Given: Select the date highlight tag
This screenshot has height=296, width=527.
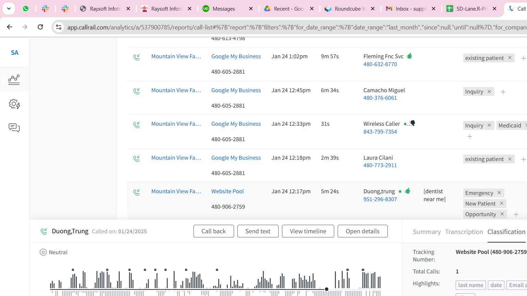Looking at the screenshot, I should tap(496, 285).
